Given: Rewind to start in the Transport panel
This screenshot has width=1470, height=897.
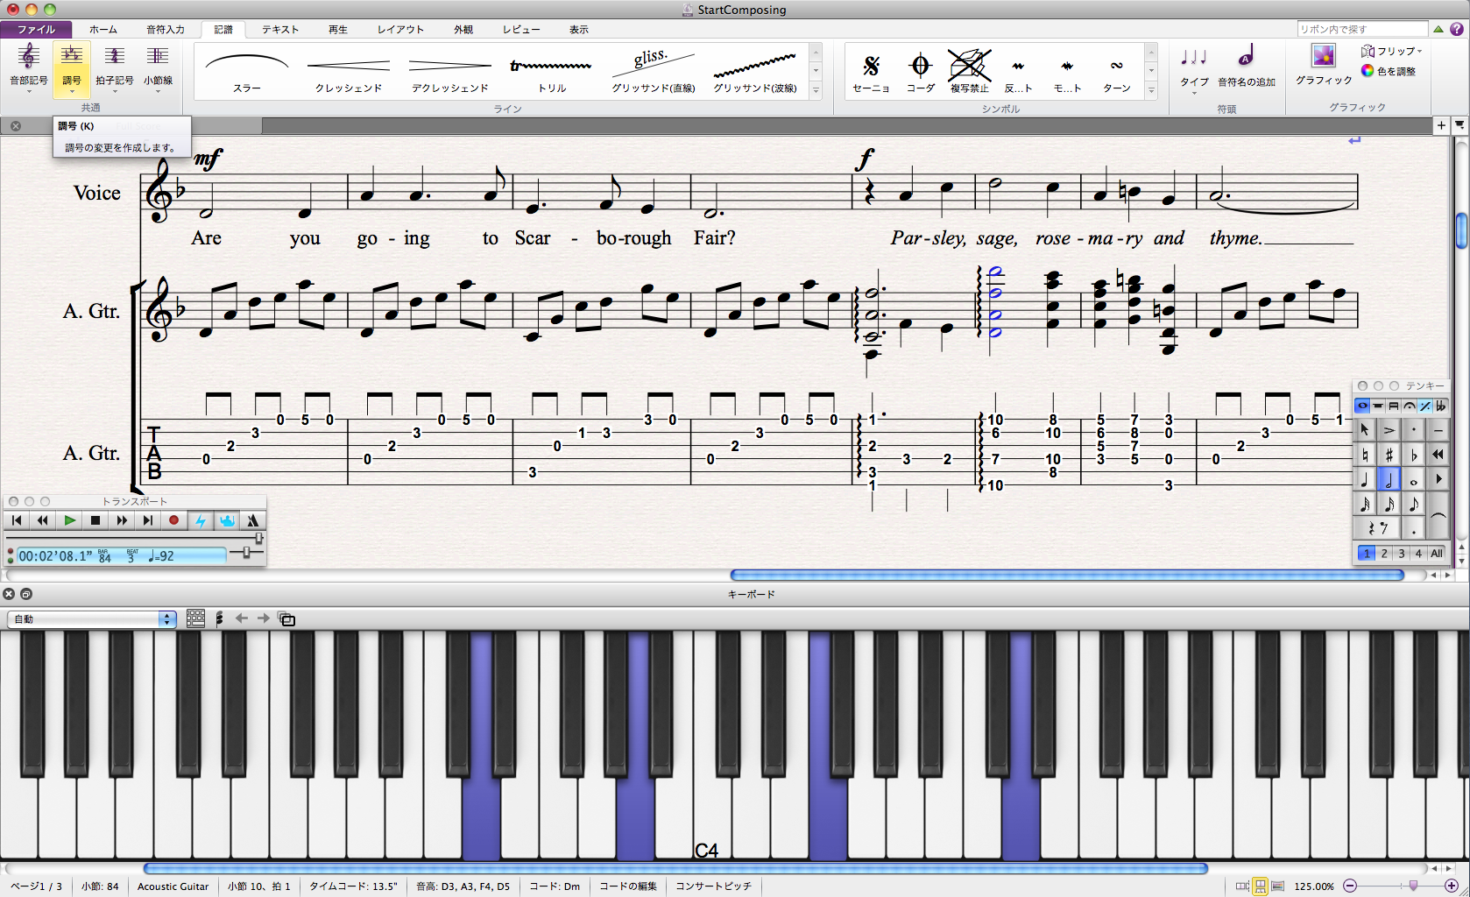Looking at the screenshot, I should coord(17,520).
